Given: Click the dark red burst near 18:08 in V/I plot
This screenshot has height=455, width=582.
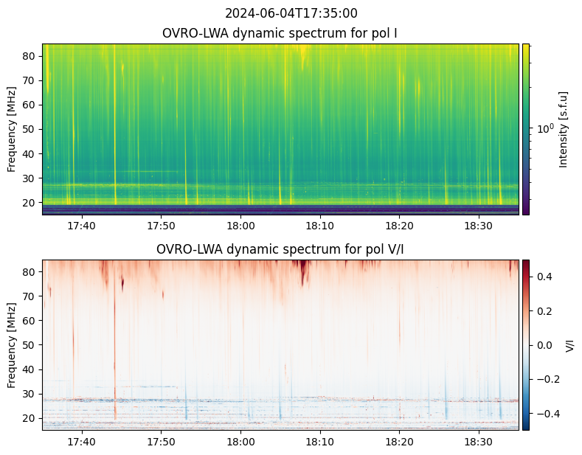Looking at the screenshot, I should tap(302, 274).
